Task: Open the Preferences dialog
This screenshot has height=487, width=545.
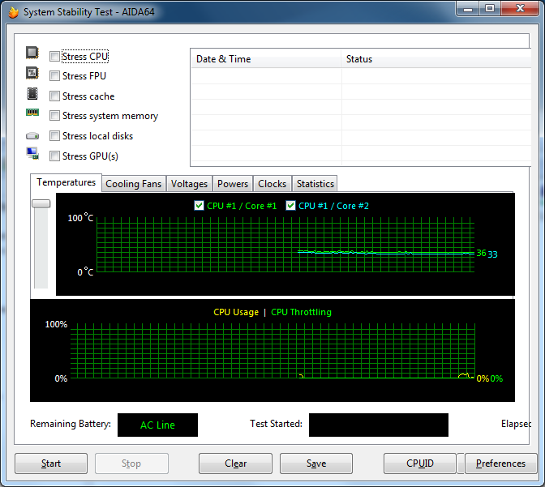Action: (500, 464)
